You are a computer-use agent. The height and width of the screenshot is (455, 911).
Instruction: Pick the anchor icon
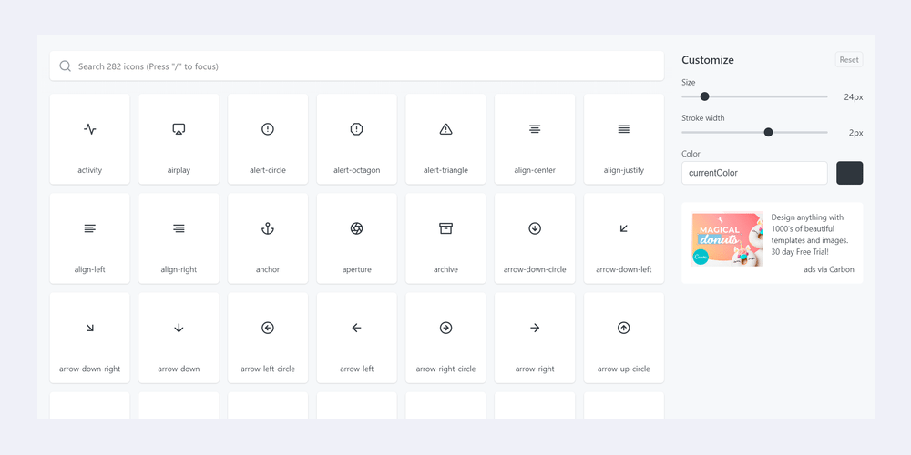point(268,238)
